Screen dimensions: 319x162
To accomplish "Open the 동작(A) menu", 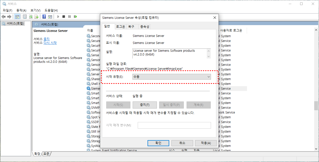I will click(21, 10).
